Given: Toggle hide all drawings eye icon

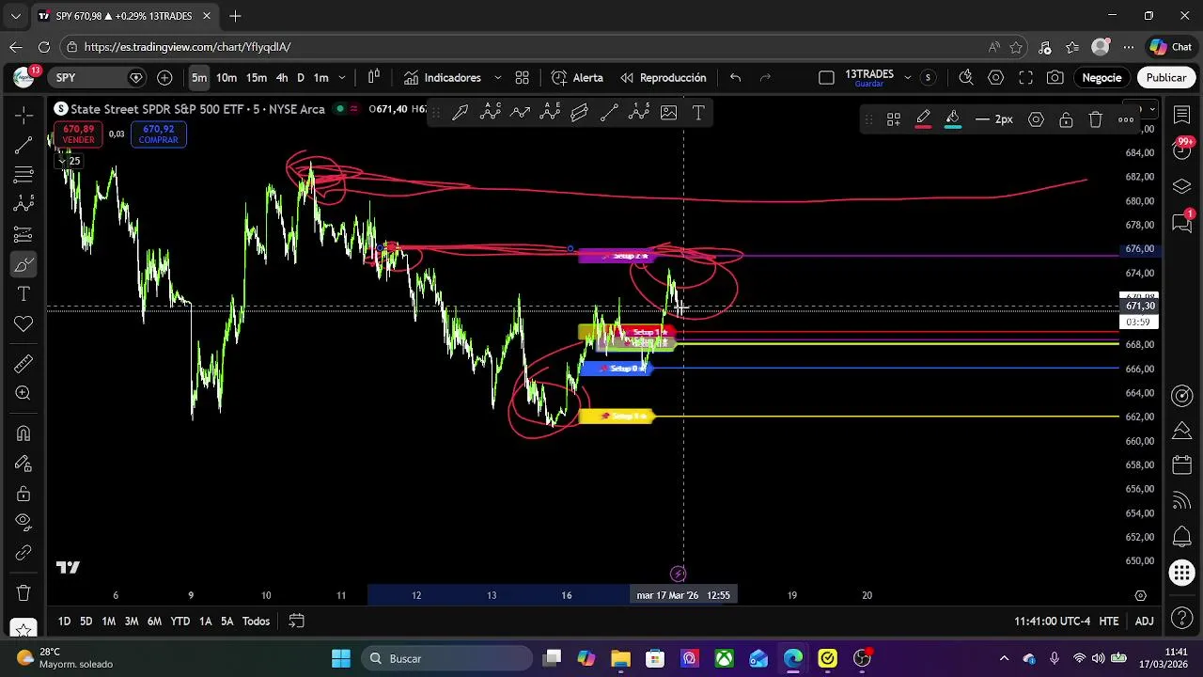Looking at the screenshot, I should (x=23, y=523).
